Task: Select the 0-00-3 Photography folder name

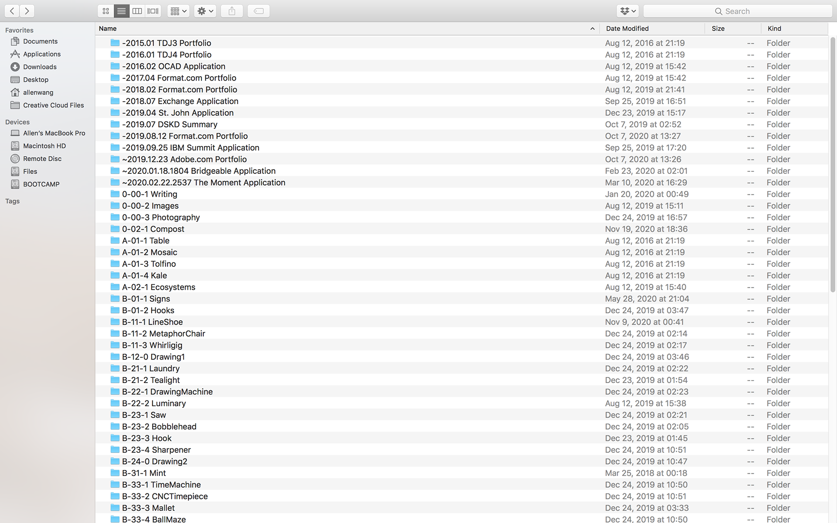Action: pos(161,217)
